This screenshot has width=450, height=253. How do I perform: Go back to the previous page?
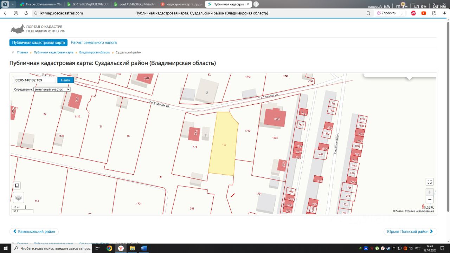click(6, 13)
